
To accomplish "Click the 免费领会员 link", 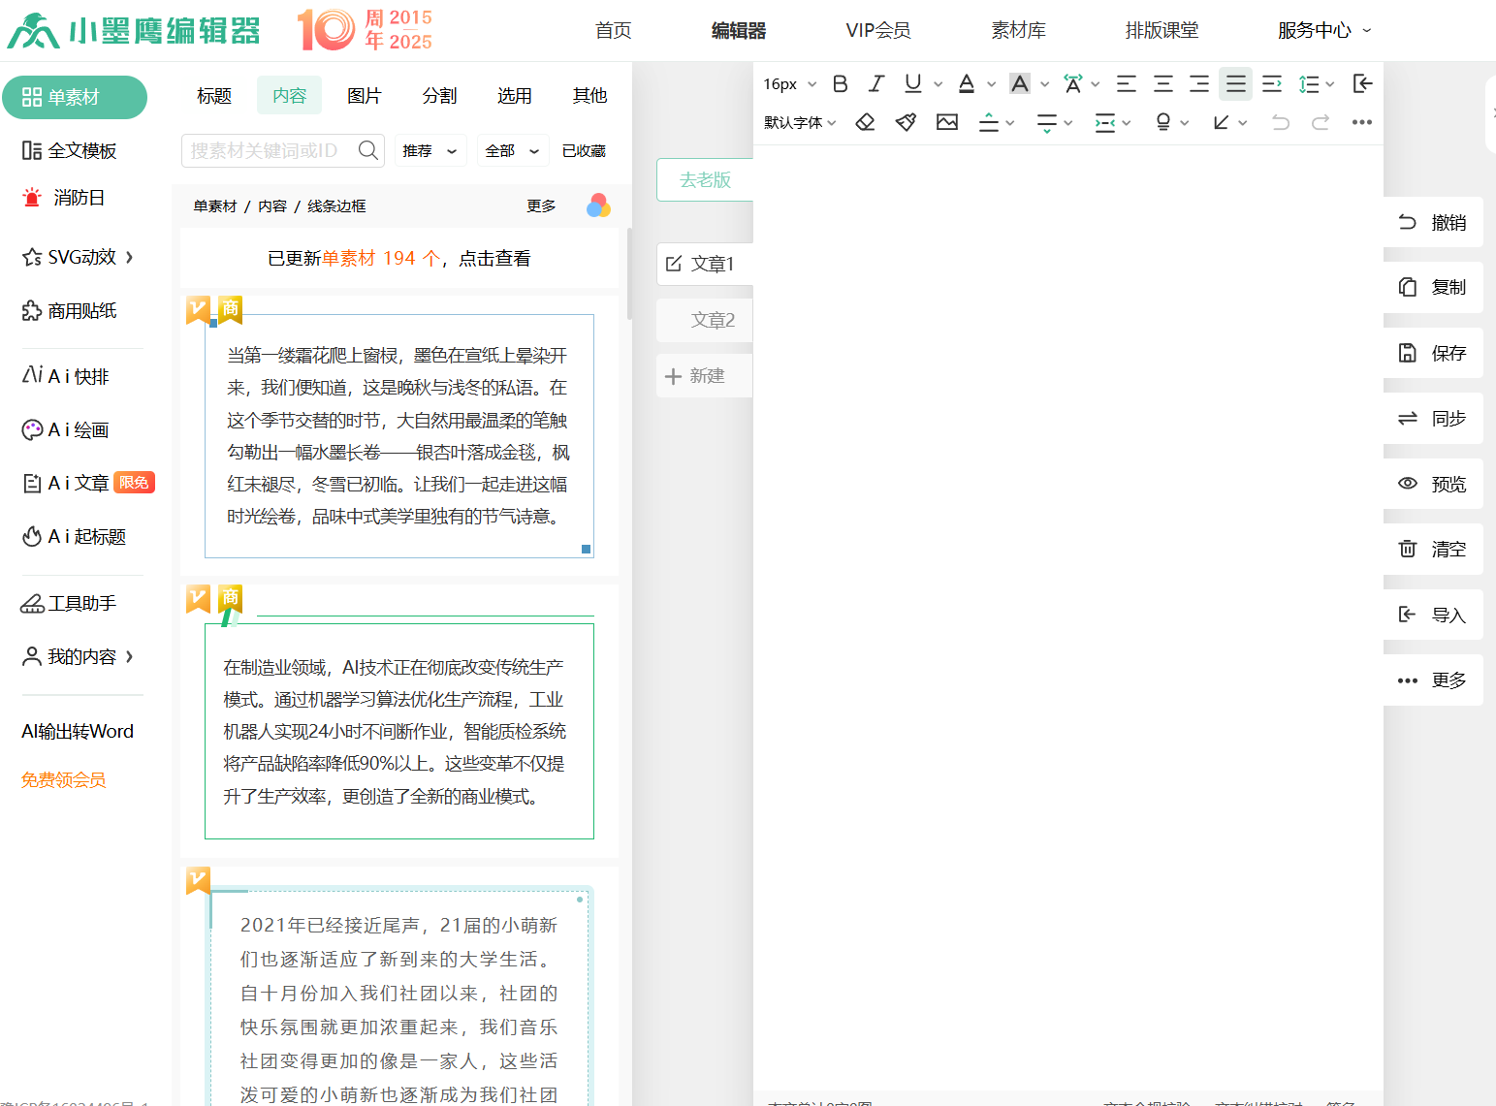I will pos(64,780).
